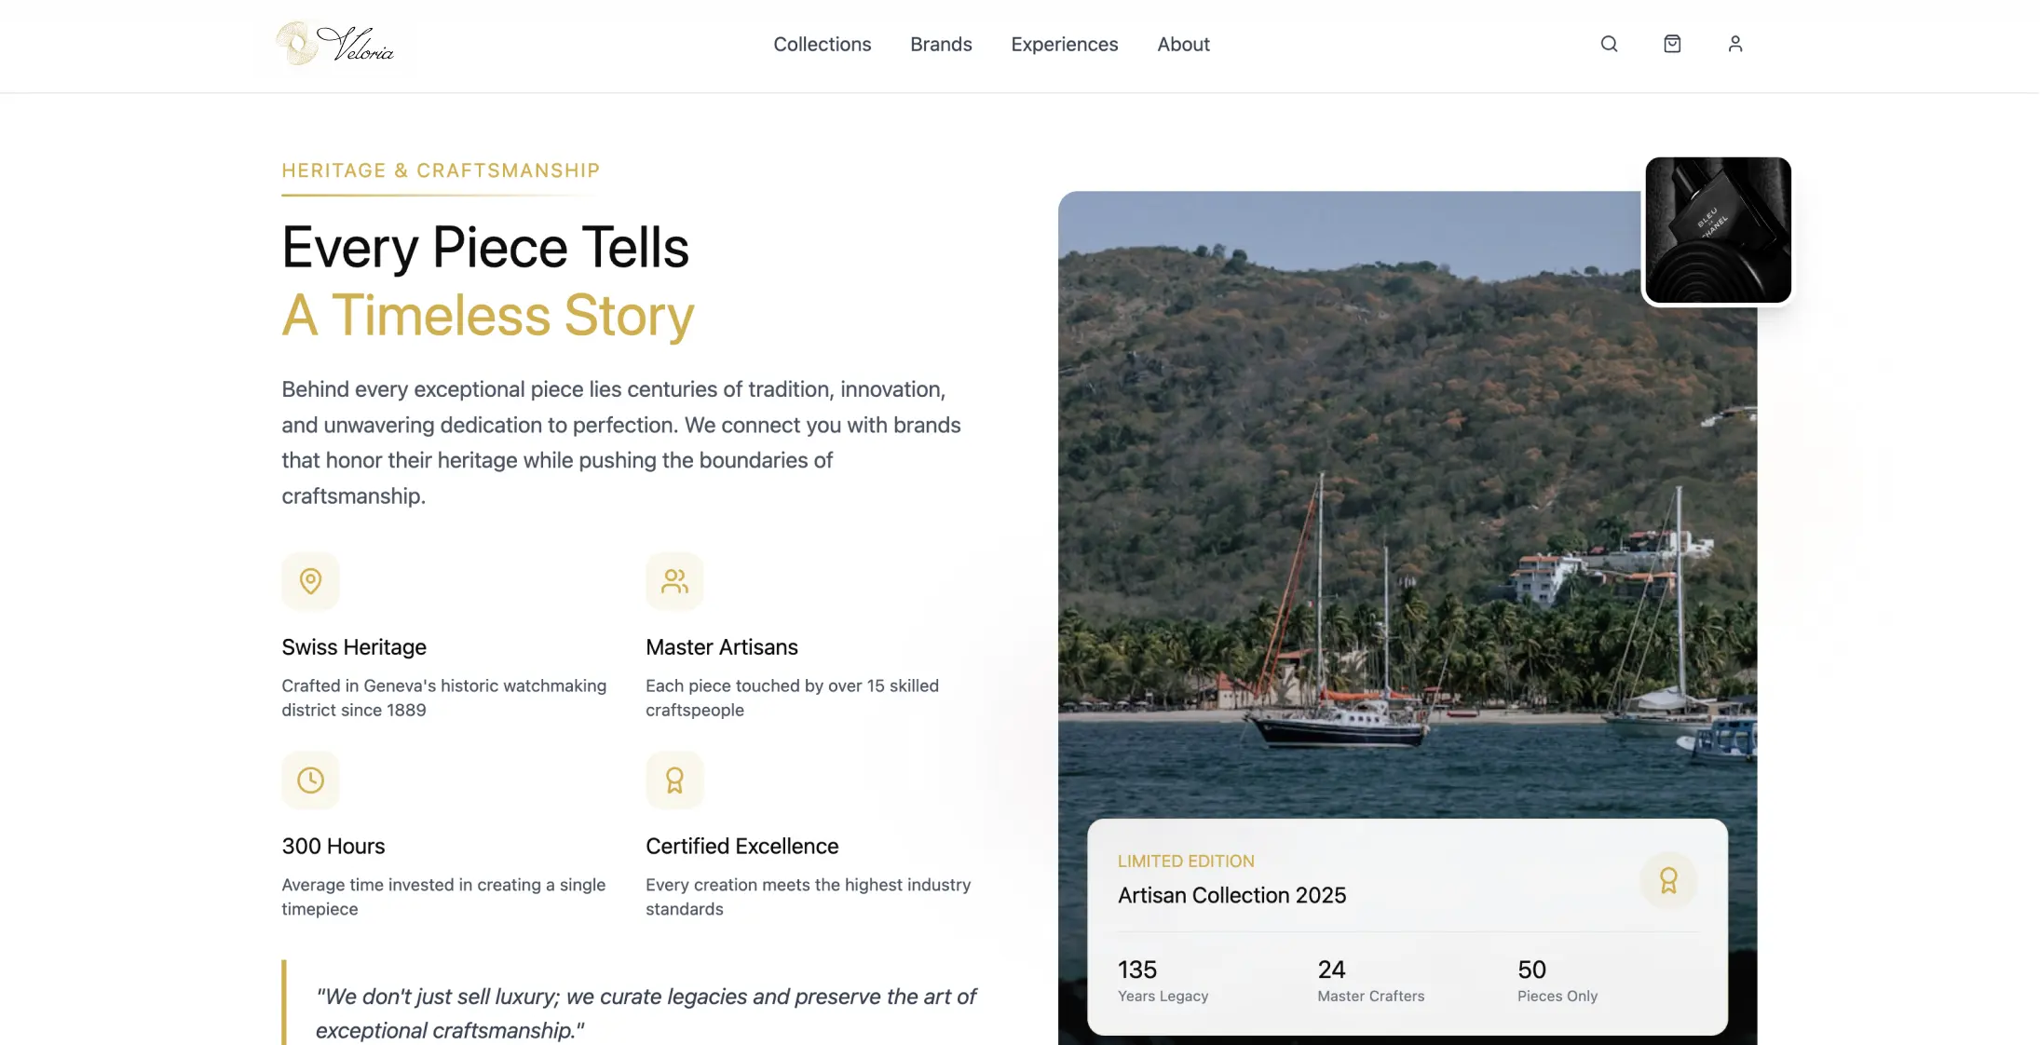Click the Bleu de Chanel perfume thumbnail
The image size is (2040, 1045).
click(x=1717, y=230)
